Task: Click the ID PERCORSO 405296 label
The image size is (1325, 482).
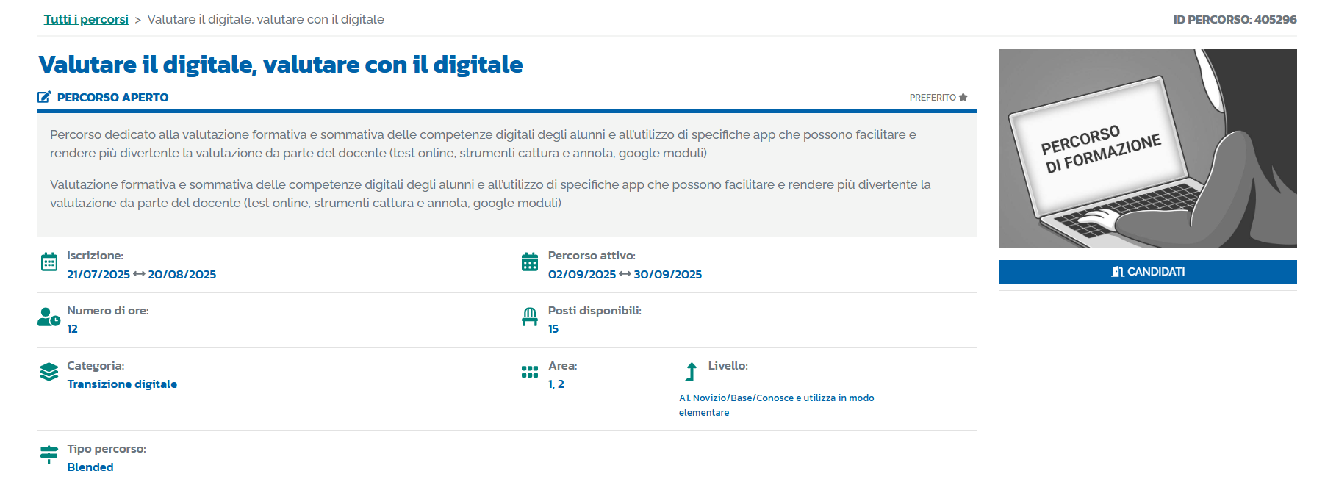Action: coord(1235,19)
